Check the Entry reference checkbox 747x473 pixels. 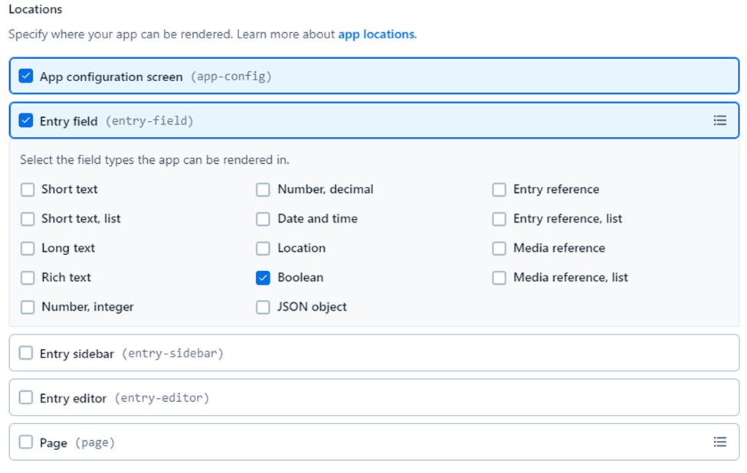(499, 190)
